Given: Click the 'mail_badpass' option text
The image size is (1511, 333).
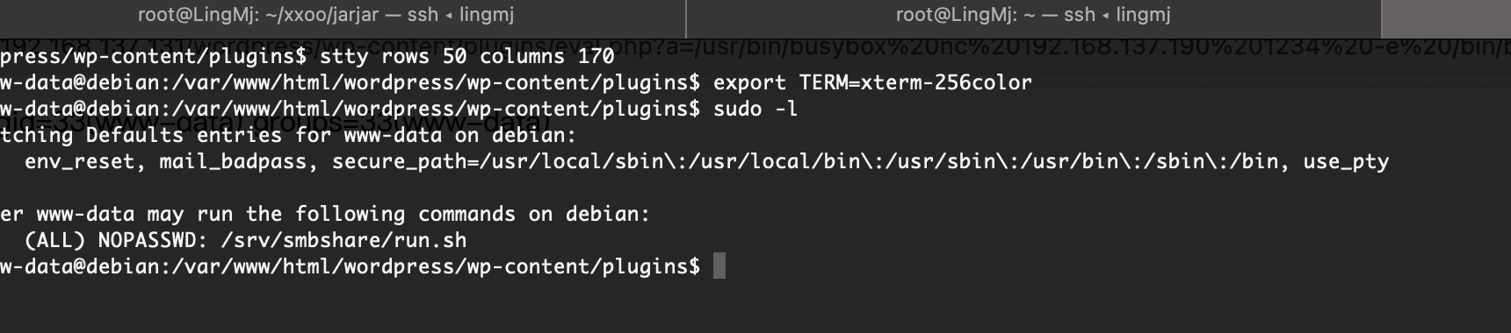Looking at the screenshot, I should pos(233,161).
